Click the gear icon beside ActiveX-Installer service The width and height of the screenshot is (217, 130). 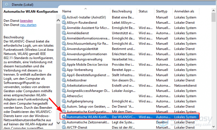pos(64,18)
